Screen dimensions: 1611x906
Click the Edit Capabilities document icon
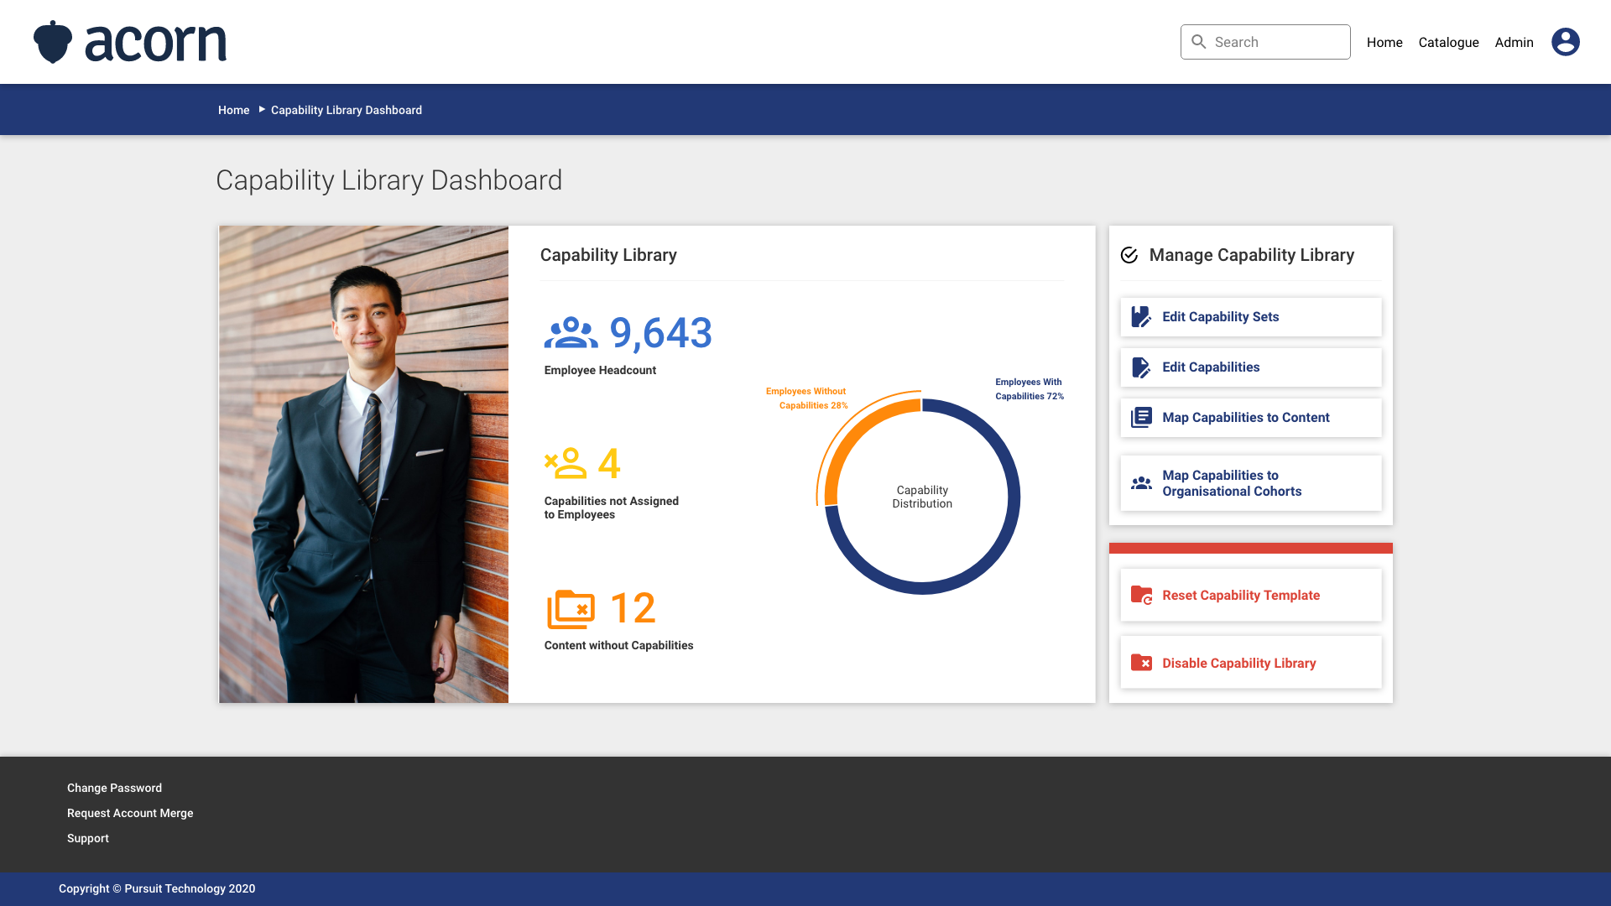click(x=1141, y=367)
